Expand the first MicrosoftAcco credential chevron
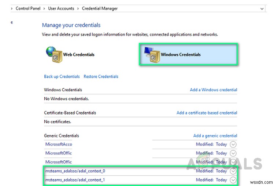Viewport: 277px width, 186px height. pos(233,145)
